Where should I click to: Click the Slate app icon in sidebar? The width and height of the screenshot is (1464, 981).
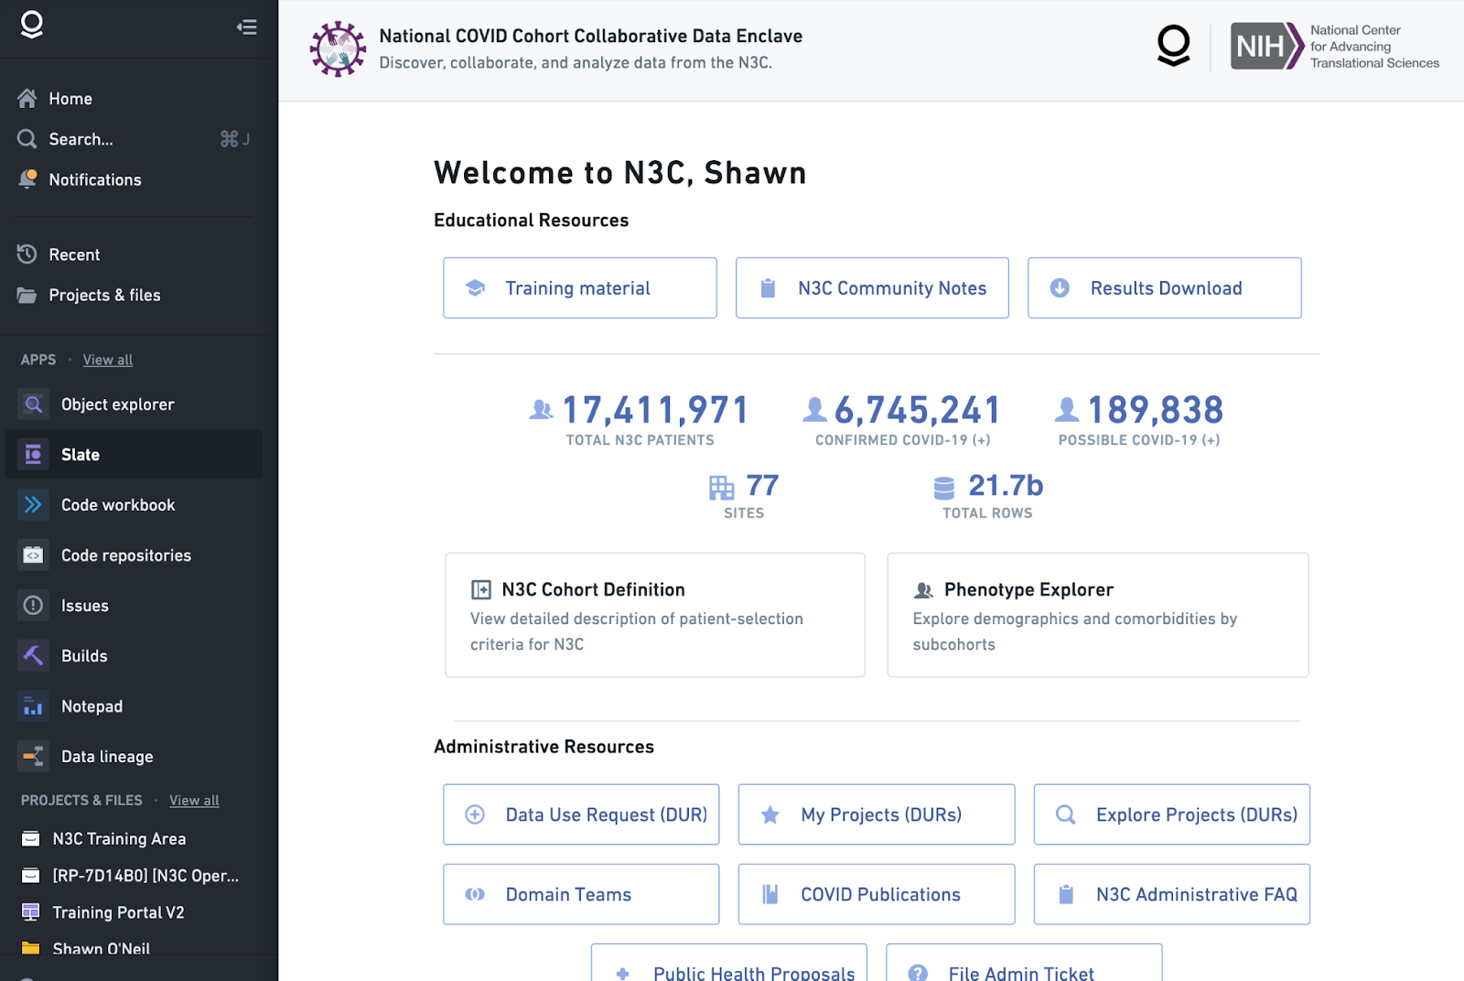pyautogui.click(x=33, y=455)
